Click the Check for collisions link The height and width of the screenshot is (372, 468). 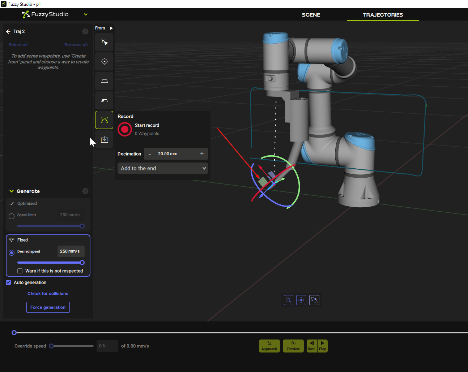point(48,293)
